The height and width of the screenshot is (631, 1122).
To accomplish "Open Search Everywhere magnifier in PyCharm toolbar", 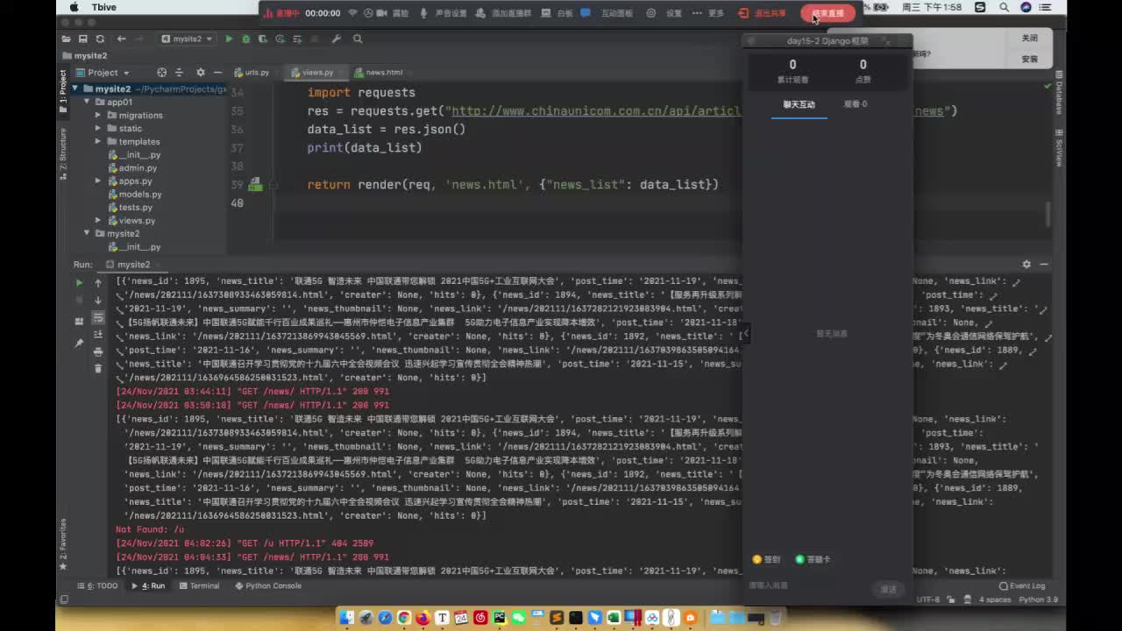I will pos(358,39).
